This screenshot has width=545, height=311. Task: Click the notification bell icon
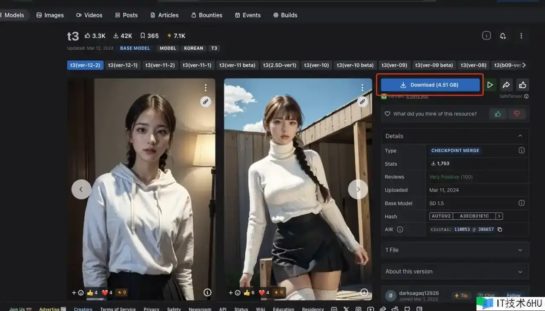pyautogui.click(x=503, y=36)
